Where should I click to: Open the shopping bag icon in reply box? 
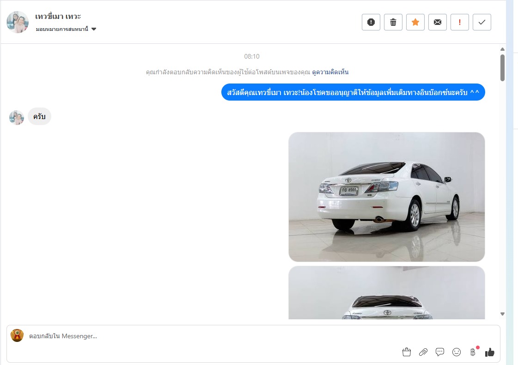pos(407,352)
